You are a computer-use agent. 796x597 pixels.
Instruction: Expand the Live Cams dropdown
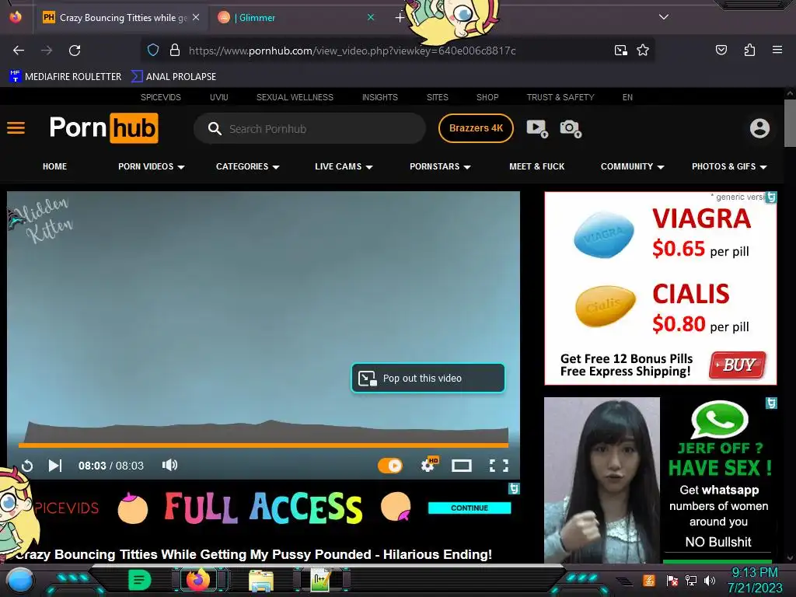pyautogui.click(x=344, y=166)
